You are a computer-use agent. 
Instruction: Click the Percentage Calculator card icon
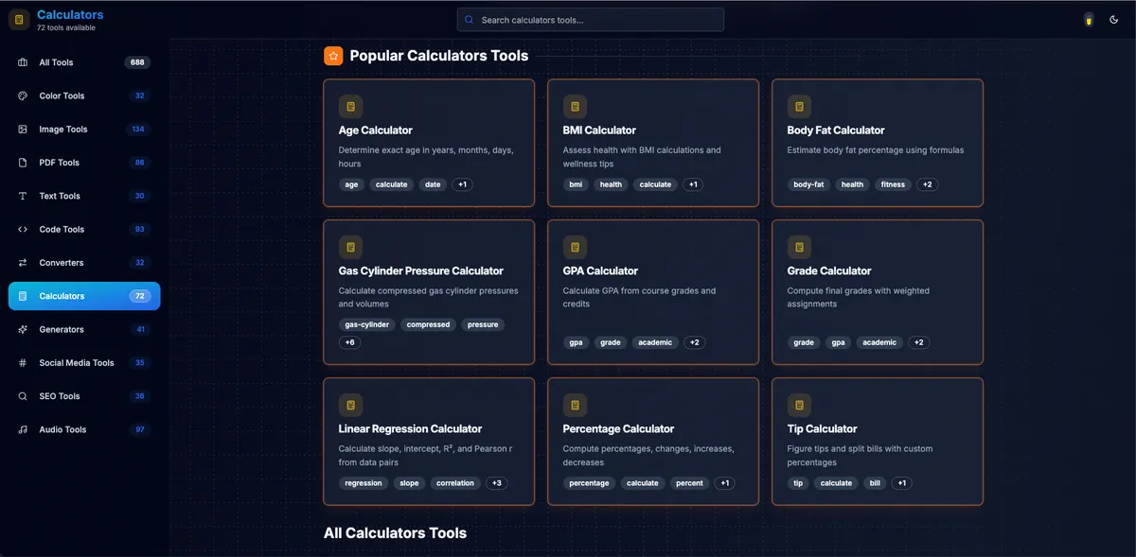(575, 406)
